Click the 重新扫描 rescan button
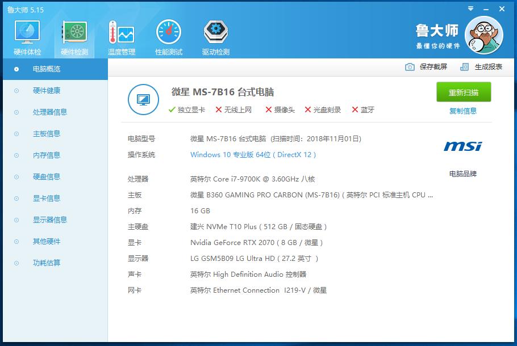The image size is (517, 346). pos(464,92)
